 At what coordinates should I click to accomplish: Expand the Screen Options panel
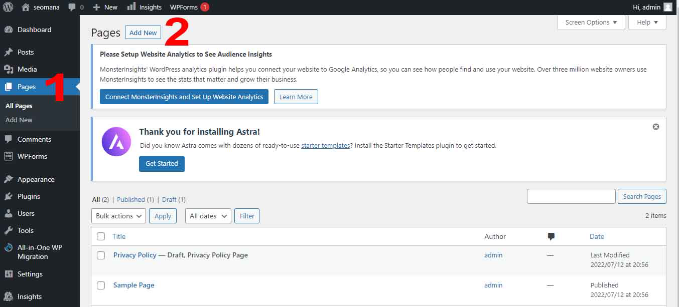(x=591, y=22)
